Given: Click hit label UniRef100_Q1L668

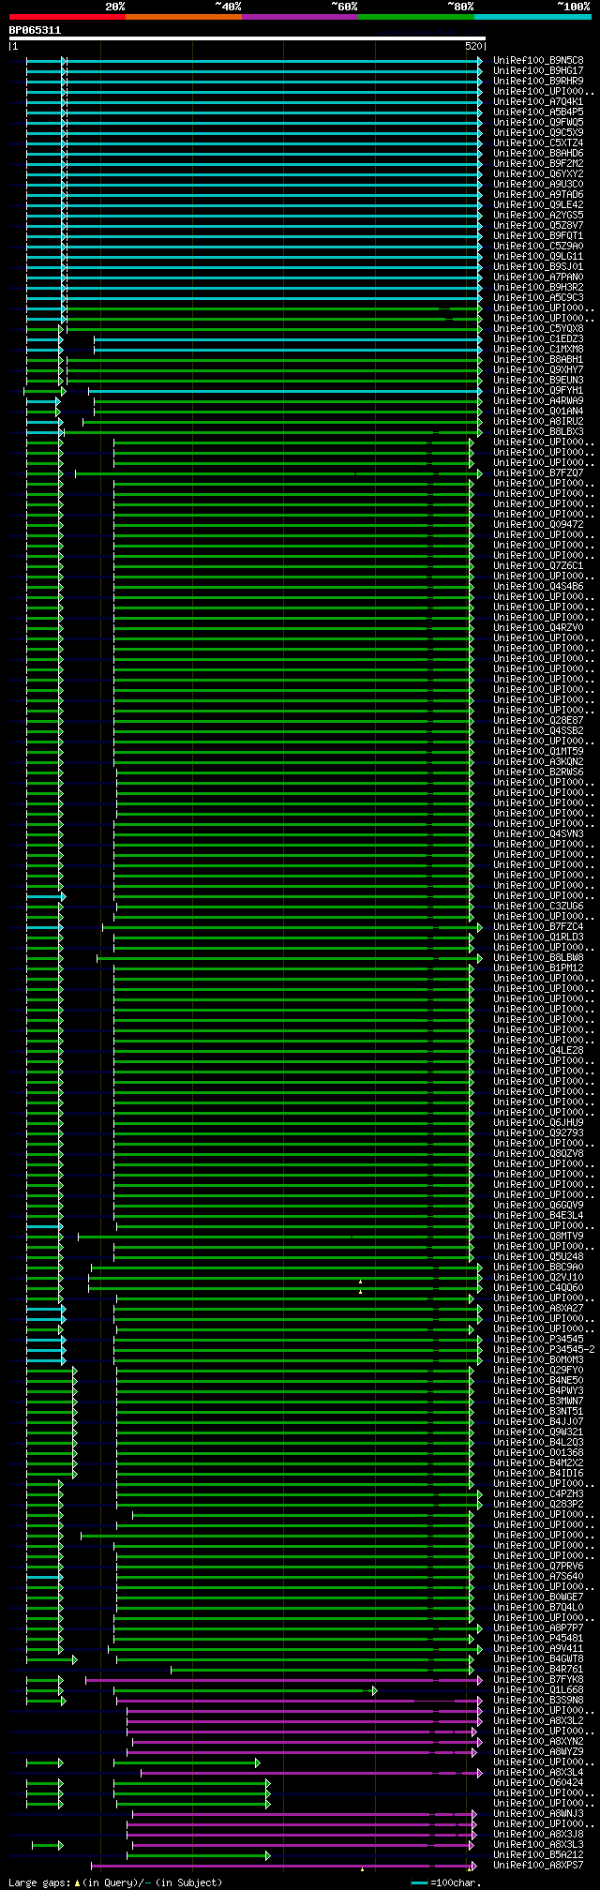Looking at the screenshot, I should [538, 1690].
